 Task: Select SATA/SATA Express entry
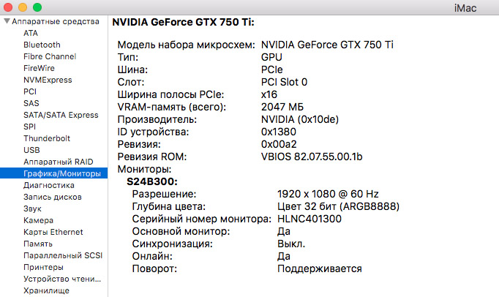coord(61,115)
